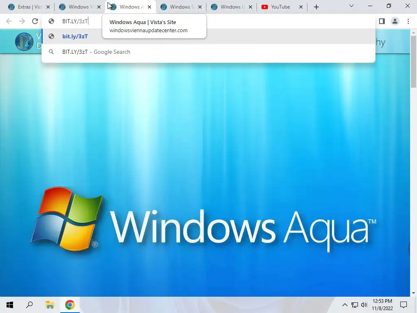Click the scrollbar down arrow
This screenshot has width=417, height=313.
coord(413,293)
